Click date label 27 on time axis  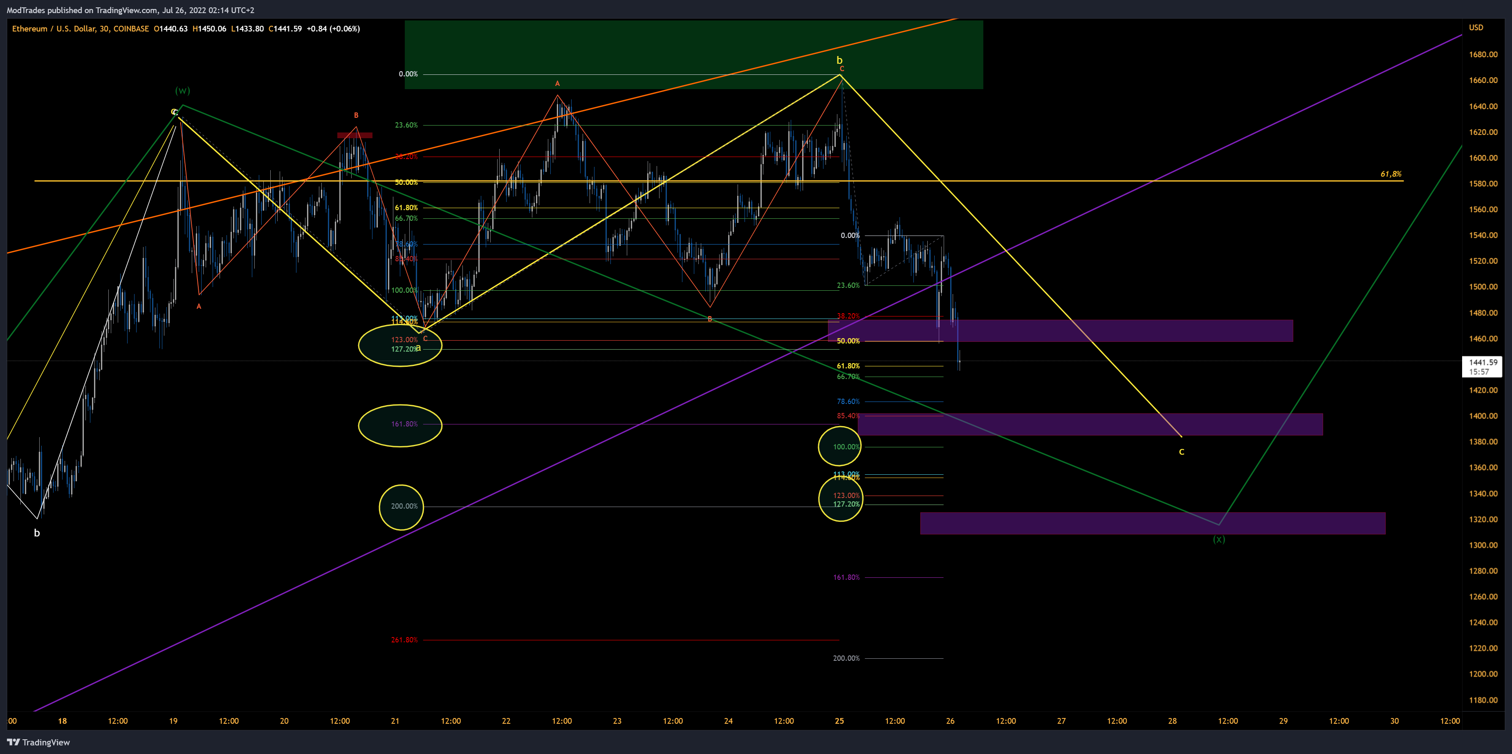[x=1061, y=721]
